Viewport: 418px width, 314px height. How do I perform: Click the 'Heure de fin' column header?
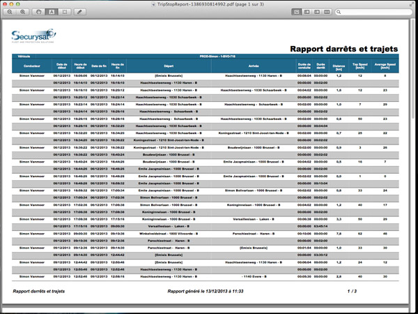[x=118, y=66]
